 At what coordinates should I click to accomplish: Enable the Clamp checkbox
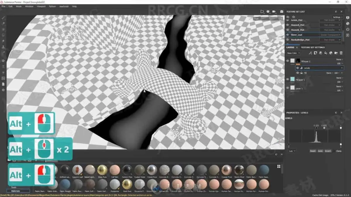click(334, 151)
